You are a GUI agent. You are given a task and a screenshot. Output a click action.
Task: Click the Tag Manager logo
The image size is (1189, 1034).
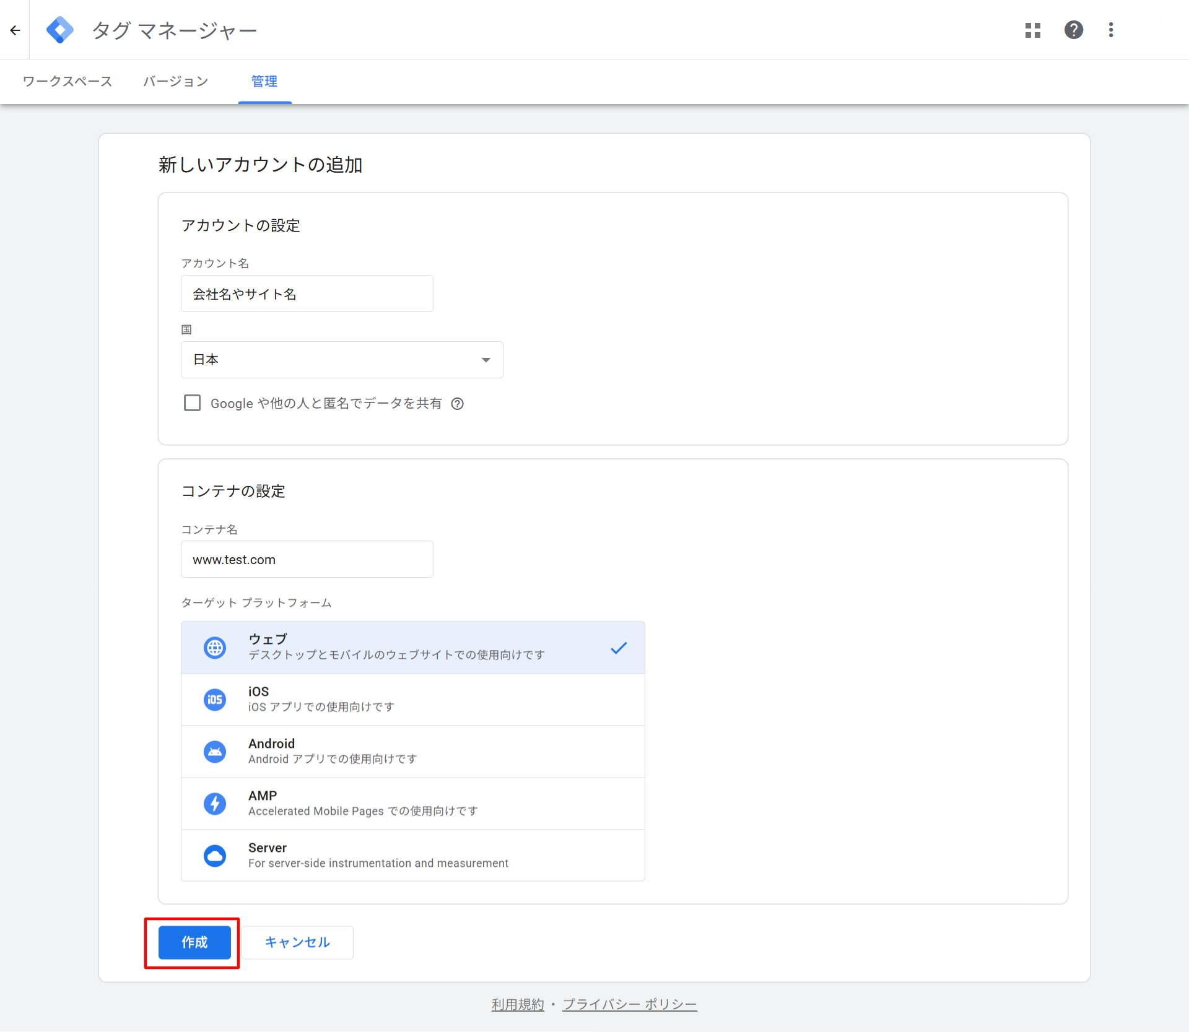click(60, 30)
